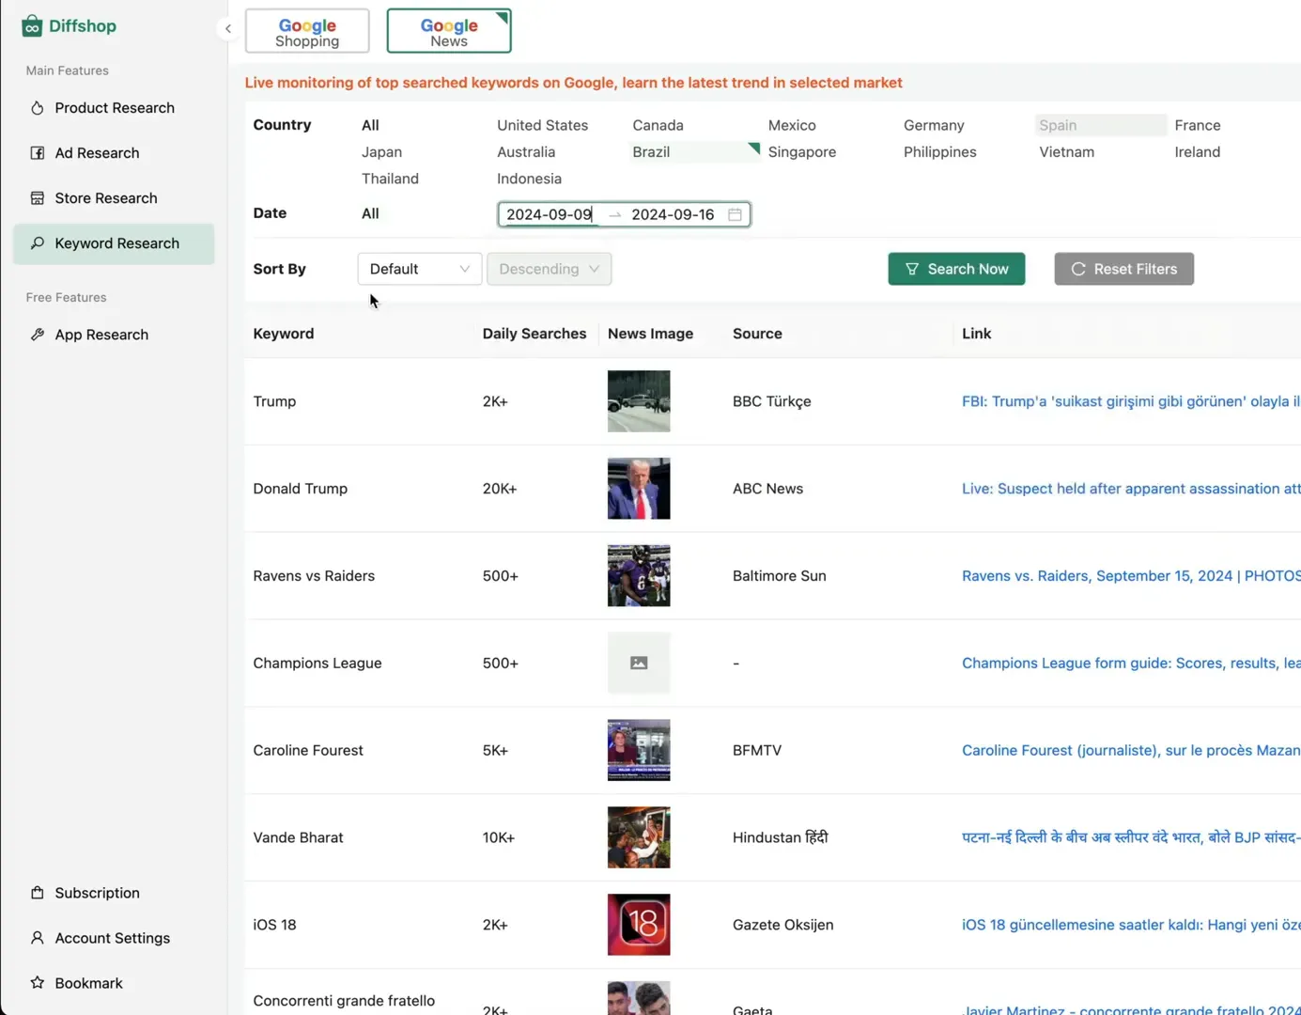Click the Keyword column header
Screen dimensions: 1301x1015
tap(284, 334)
